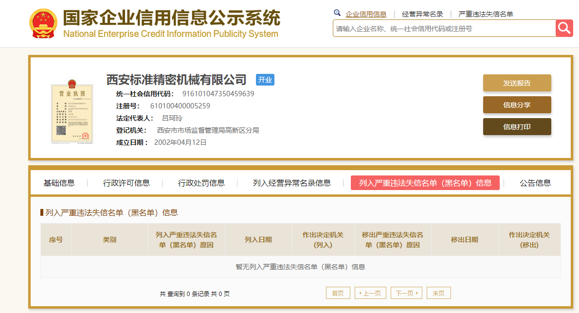
Task: Click the 信息分享 button
Action: click(x=517, y=104)
